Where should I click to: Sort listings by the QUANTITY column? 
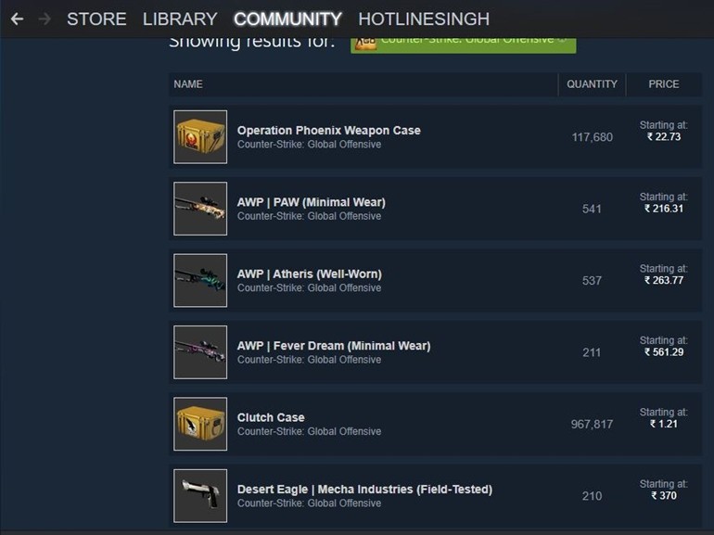(592, 84)
